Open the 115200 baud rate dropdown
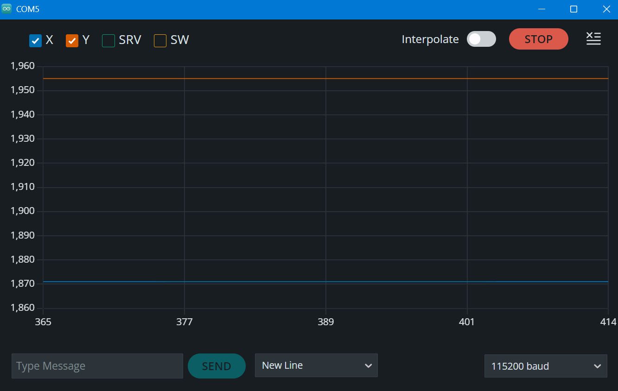 click(546, 366)
